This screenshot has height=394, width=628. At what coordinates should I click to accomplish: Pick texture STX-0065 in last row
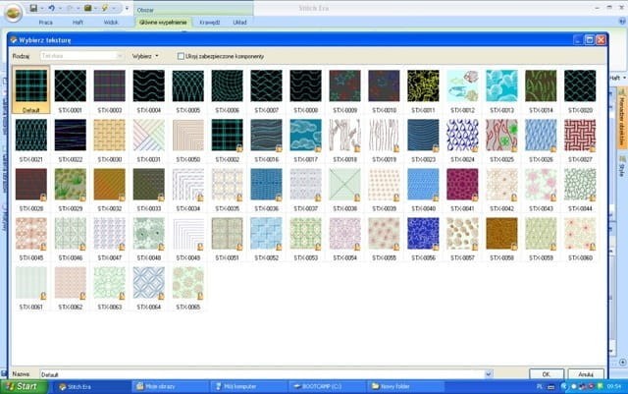[187, 282]
